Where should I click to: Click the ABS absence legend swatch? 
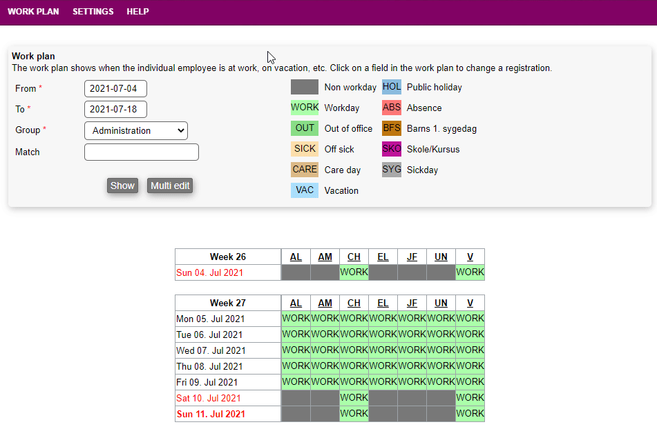pos(392,108)
